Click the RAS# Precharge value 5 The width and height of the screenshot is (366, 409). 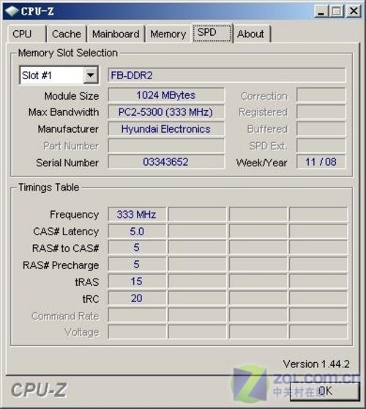[x=137, y=265]
